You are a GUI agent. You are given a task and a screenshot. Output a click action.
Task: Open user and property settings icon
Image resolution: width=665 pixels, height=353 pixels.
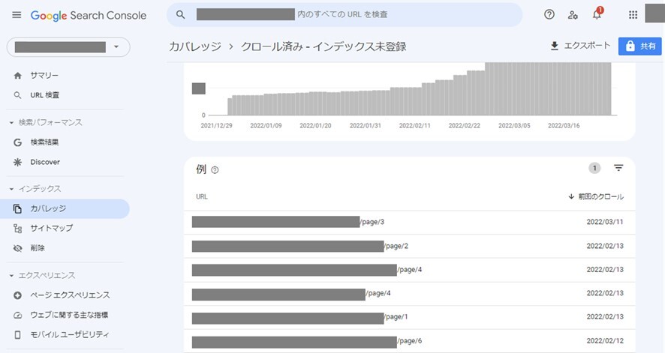point(573,15)
